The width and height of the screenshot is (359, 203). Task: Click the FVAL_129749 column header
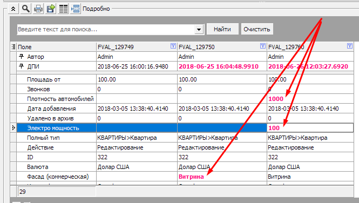137,46
